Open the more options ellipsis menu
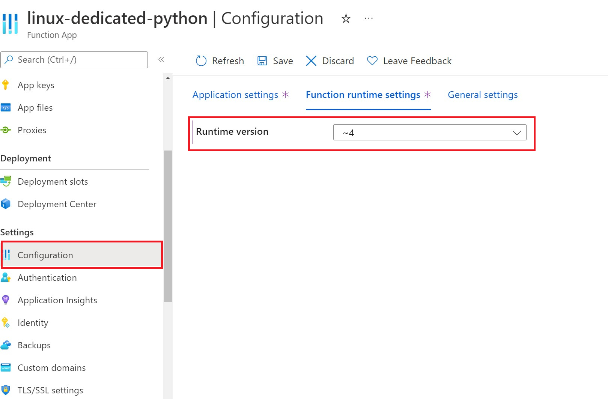This screenshot has height=399, width=608. 369,18
